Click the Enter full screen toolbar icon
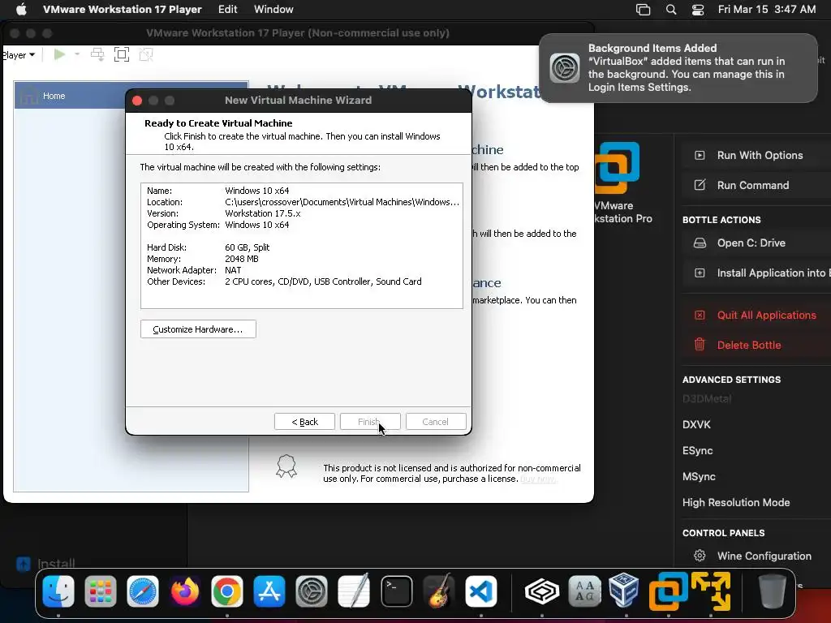Screen dimensions: 831x623 tap(122, 54)
